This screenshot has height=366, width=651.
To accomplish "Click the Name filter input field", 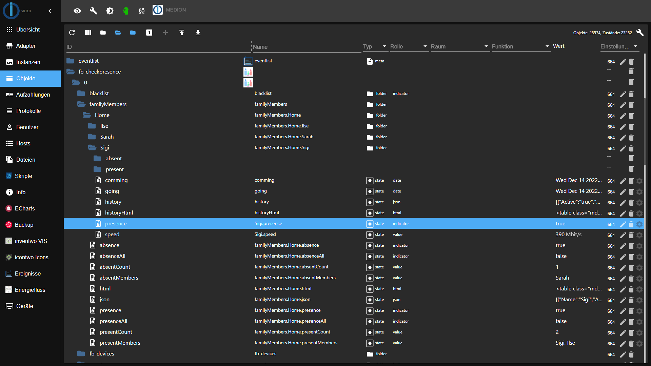I will [x=307, y=47].
